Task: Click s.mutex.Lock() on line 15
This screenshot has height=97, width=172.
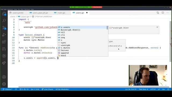Action: point(33,50)
